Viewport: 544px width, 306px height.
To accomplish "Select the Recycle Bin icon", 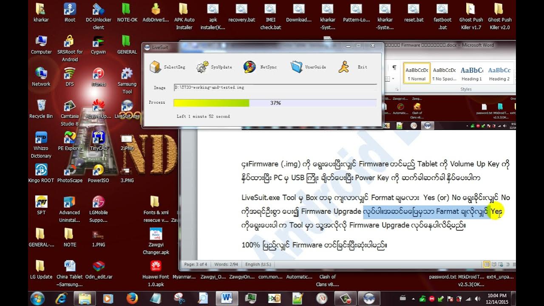I will click(41, 109).
